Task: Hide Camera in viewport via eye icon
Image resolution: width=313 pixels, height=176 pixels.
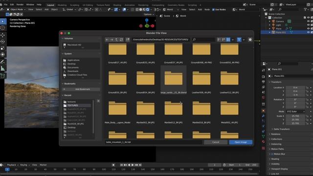Action: click(308, 22)
